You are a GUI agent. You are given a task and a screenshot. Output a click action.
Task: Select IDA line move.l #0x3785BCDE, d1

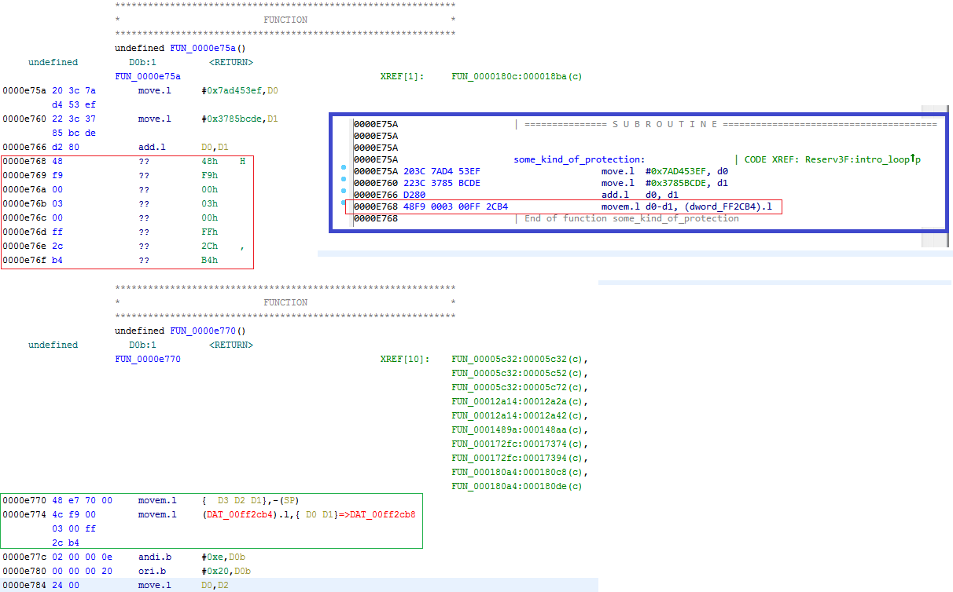click(664, 183)
